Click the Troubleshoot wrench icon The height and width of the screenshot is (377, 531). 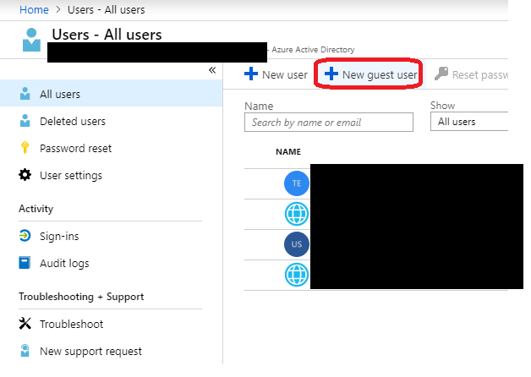pyautogui.click(x=25, y=324)
